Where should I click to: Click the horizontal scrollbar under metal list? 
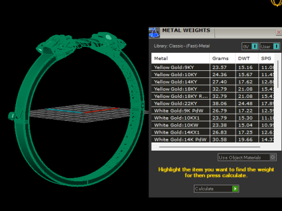(x=210, y=147)
